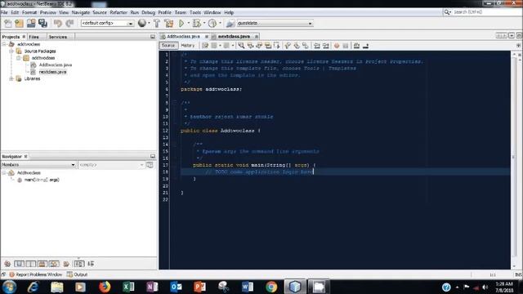Click the New Project toolbar icon
The width and height of the screenshot is (523, 294).
20,24
